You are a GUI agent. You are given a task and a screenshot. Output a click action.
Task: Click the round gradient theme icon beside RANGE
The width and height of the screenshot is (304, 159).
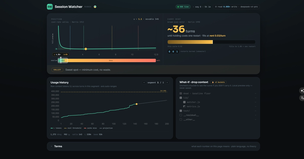(95, 7)
